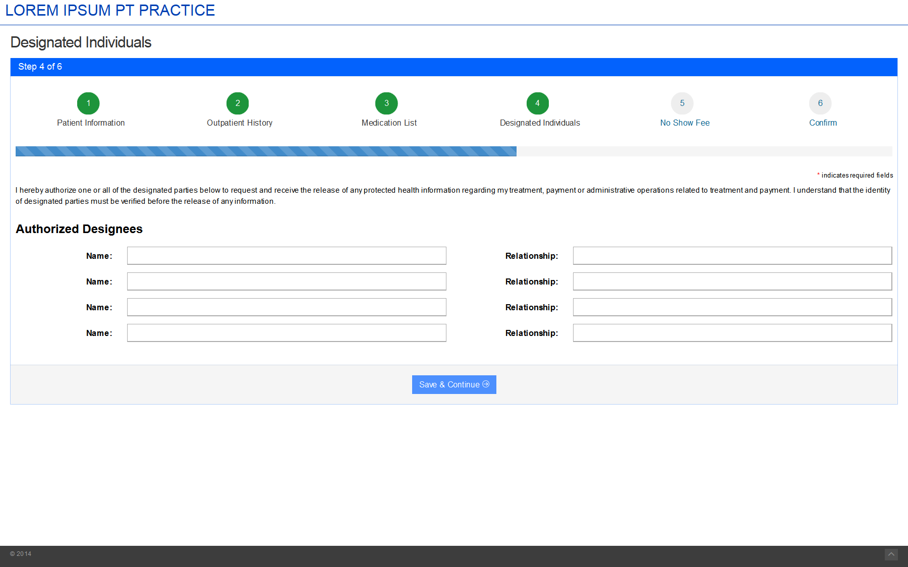The width and height of the screenshot is (908, 567).
Task: Click the striped blue progress bar
Action: point(266,151)
